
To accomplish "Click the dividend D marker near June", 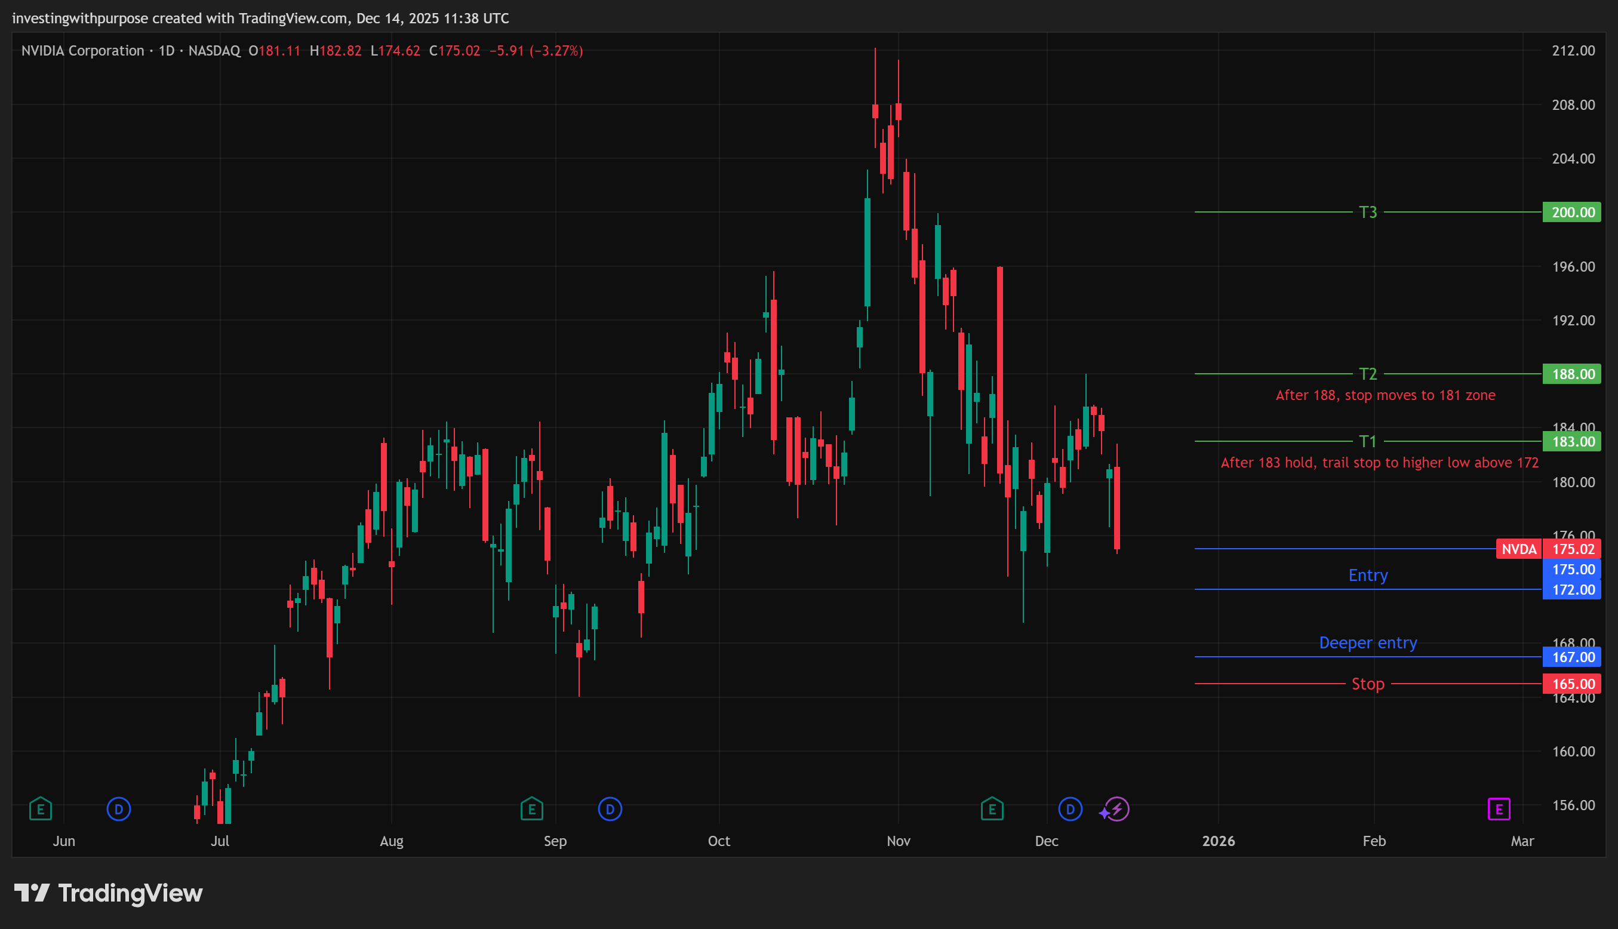I will pos(119,809).
